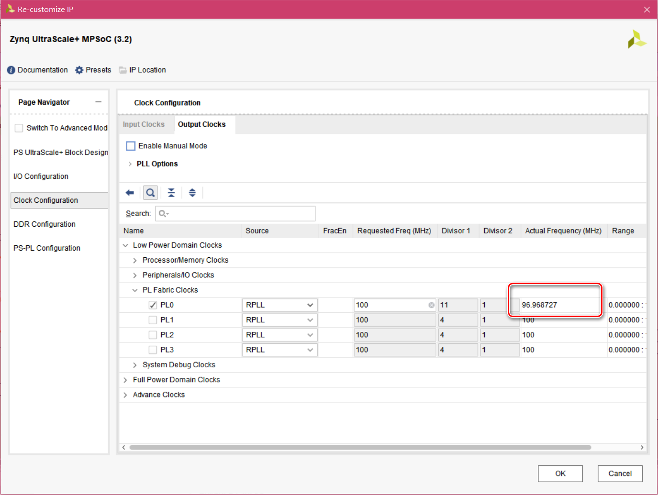Click the expand all toolbar icon

tap(192, 193)
